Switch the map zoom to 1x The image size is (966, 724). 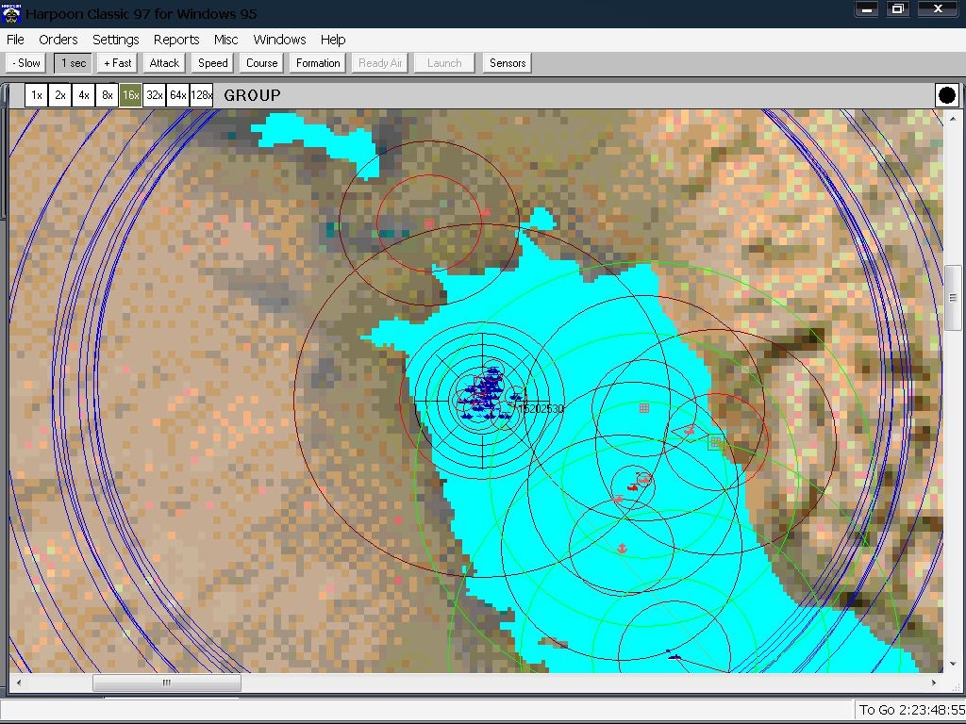coord(37,95)
